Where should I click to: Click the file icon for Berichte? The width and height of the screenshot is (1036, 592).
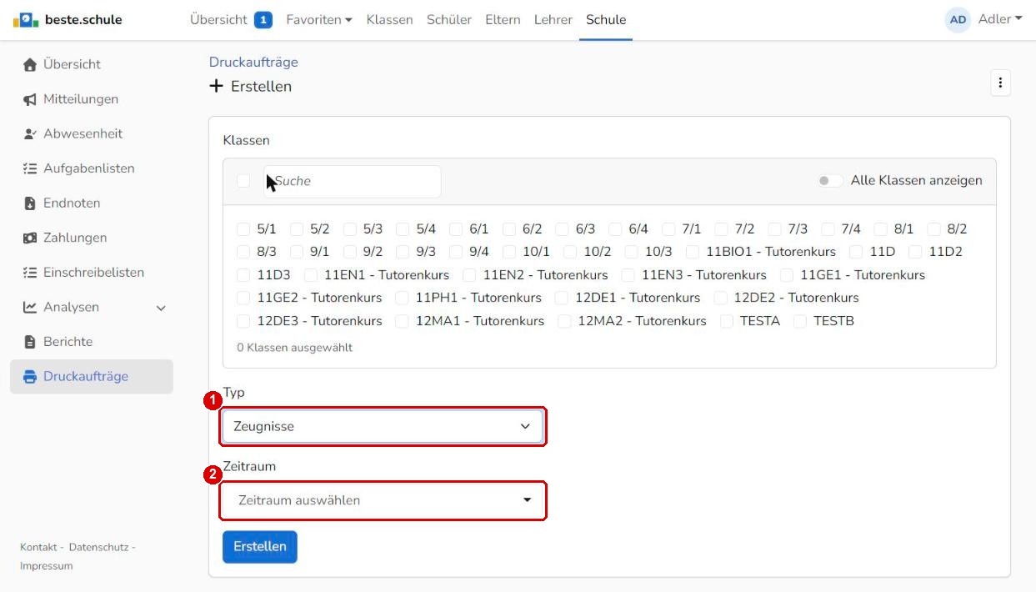30,342
